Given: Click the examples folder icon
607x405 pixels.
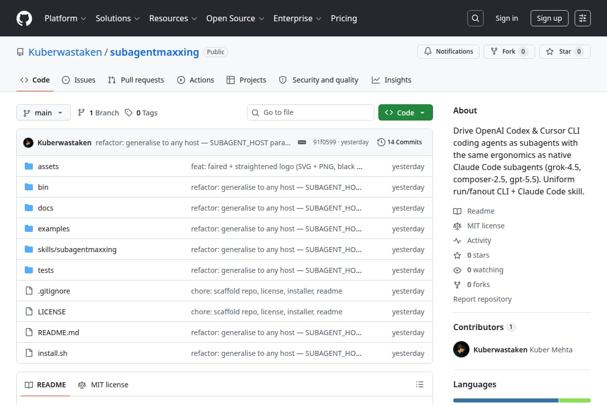Looking at the screenshot, I should 29,229.
